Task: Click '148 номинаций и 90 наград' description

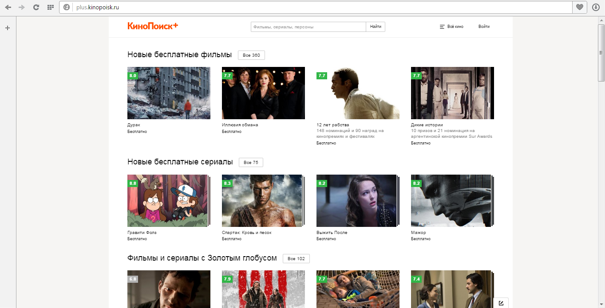Action: [x=350, y=134]
